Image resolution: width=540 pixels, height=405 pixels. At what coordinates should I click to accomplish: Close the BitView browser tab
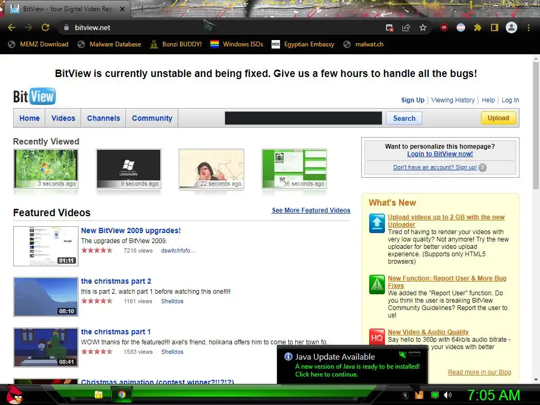[x=122, y=9]
